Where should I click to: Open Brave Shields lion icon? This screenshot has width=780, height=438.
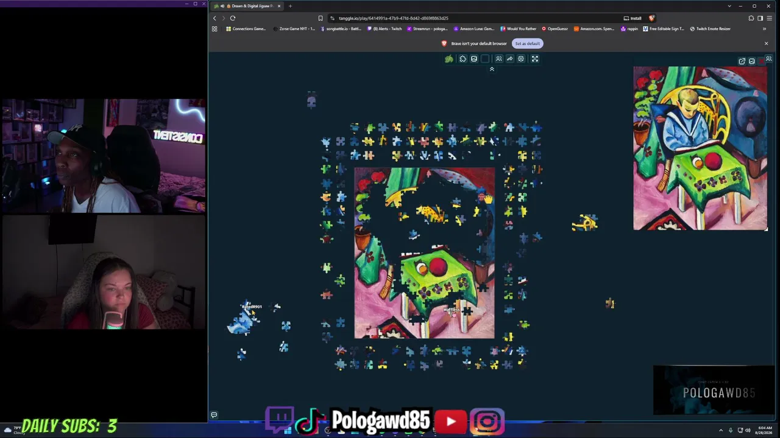pyautogui.click(x=652, y=18)
